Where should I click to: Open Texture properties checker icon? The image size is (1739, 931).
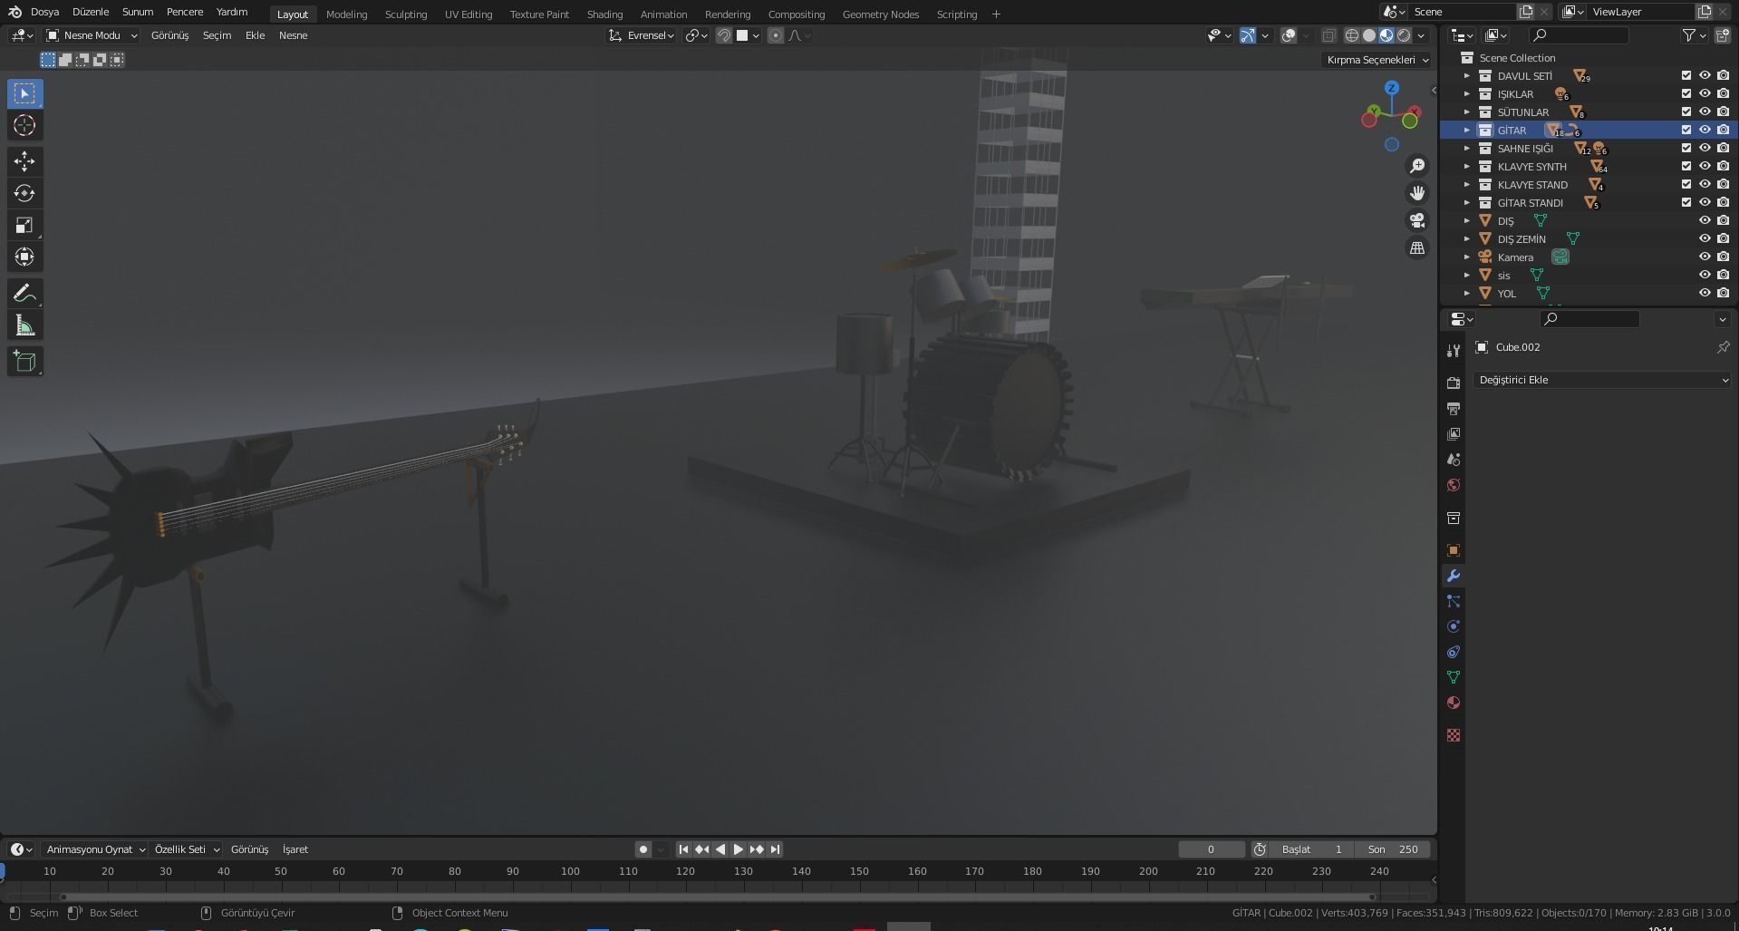click(x=1454, y=735)
